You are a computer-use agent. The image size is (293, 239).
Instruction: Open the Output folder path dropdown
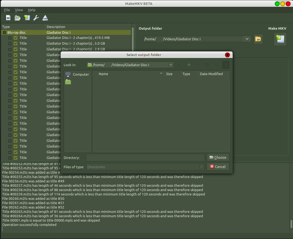pos(247,39)
